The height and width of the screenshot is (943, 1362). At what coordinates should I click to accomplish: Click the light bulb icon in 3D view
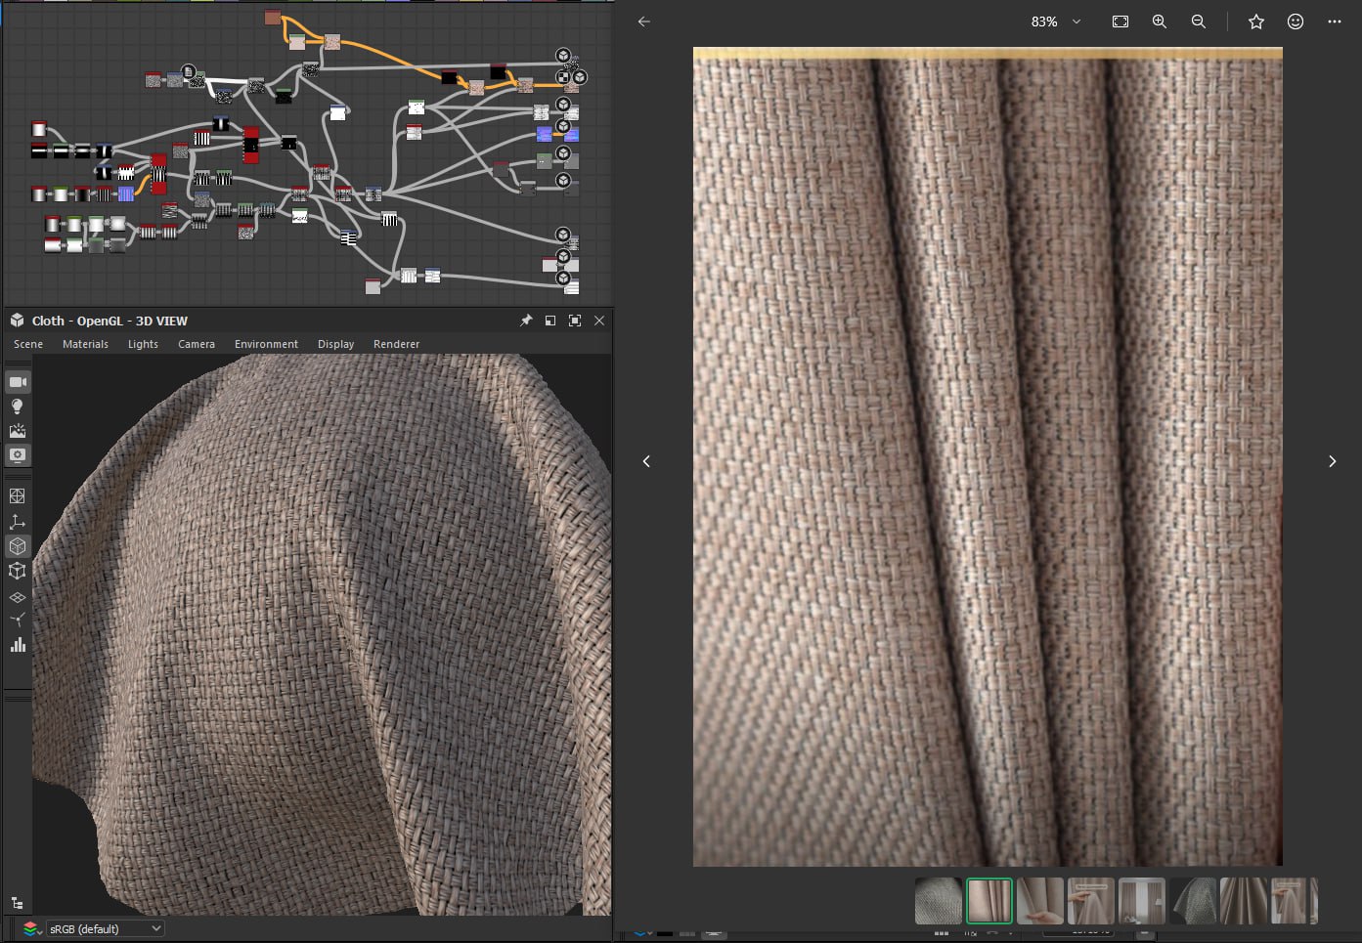[x=18, y=407]
